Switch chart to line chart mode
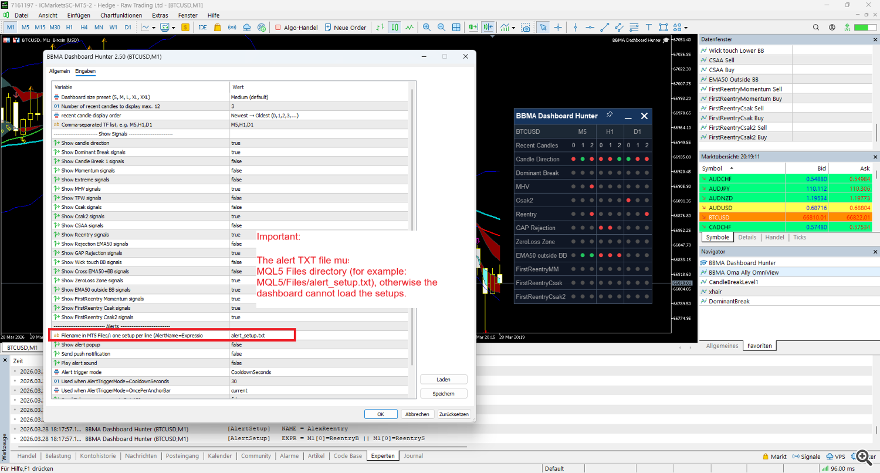 409,27
